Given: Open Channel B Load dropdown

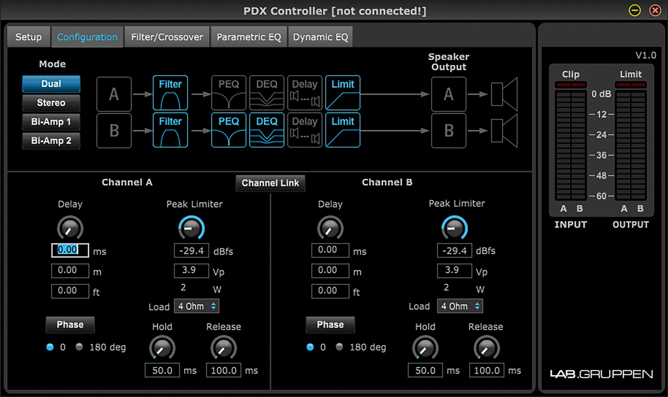Looking at the screenshot, I should point(460,306).
